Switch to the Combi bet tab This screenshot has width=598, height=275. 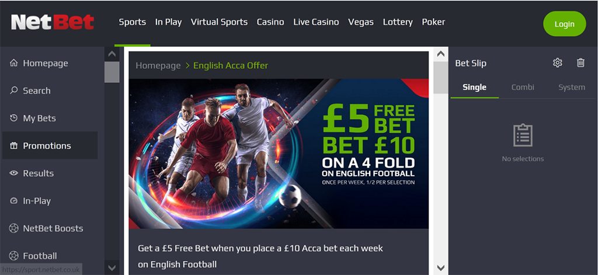[523, 88]
